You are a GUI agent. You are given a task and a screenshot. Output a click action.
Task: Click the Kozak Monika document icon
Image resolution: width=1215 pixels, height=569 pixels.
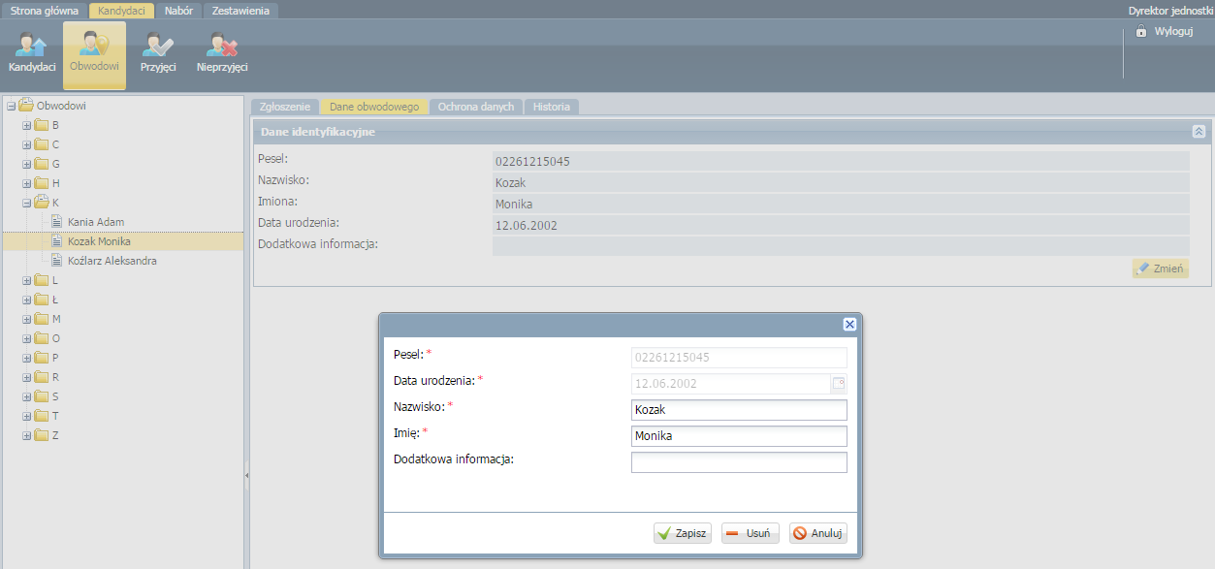pos(57,241)
